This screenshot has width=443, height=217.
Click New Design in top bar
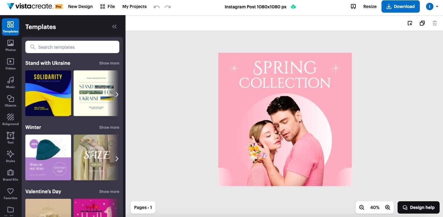point(80,6)
